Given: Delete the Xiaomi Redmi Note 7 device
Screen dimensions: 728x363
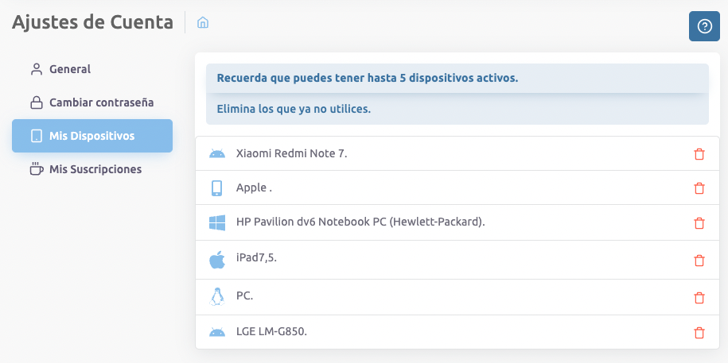Looking at the screenshot, I should [x=699, y=154].
